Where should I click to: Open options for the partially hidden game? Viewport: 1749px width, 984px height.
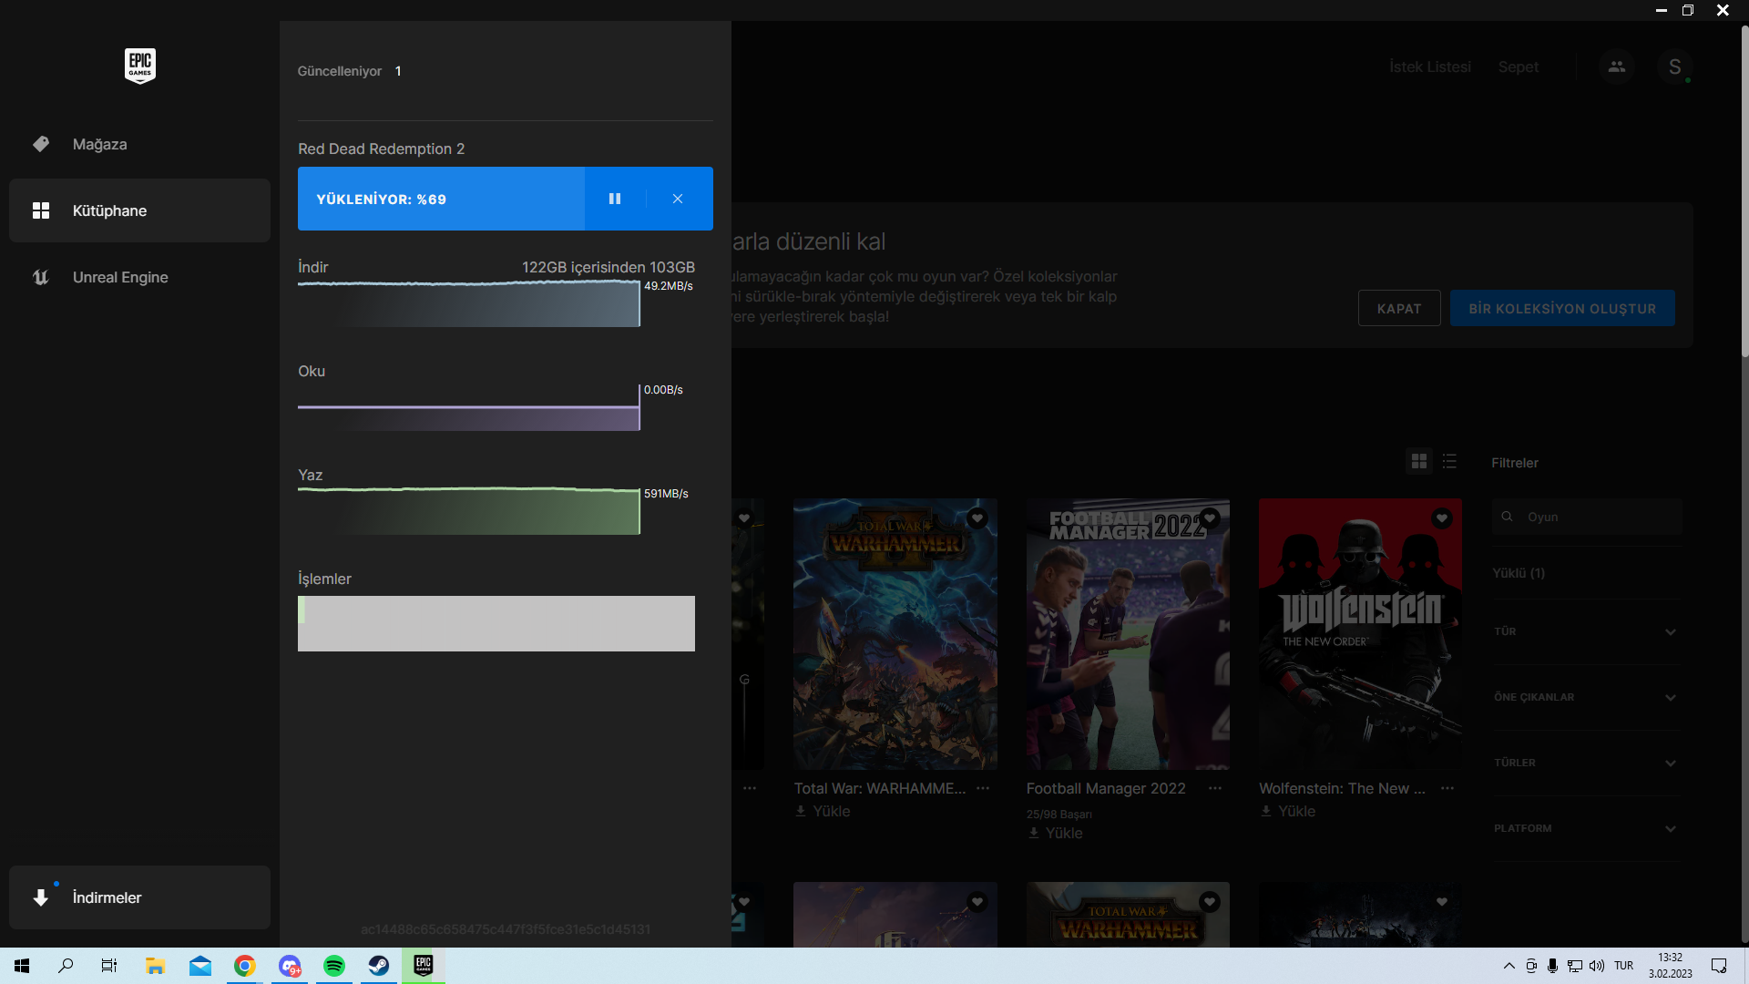(x=750, y=788)
